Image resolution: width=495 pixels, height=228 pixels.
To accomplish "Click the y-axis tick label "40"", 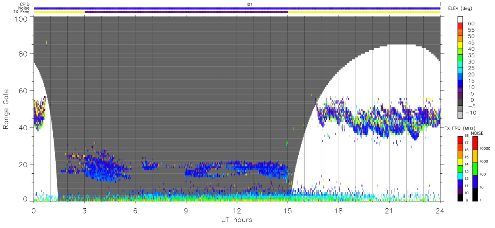I will pos(23,127).
